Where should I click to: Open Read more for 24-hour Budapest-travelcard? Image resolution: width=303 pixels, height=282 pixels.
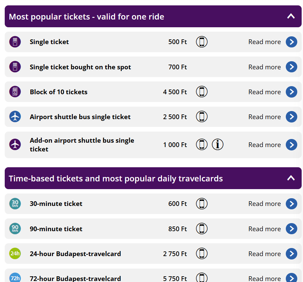265,254
